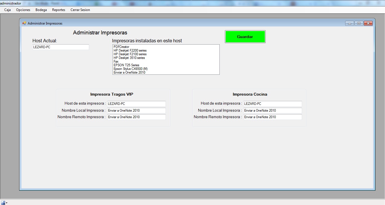Click Cocina Nombre Remoto Impresora field

[273, 117]
